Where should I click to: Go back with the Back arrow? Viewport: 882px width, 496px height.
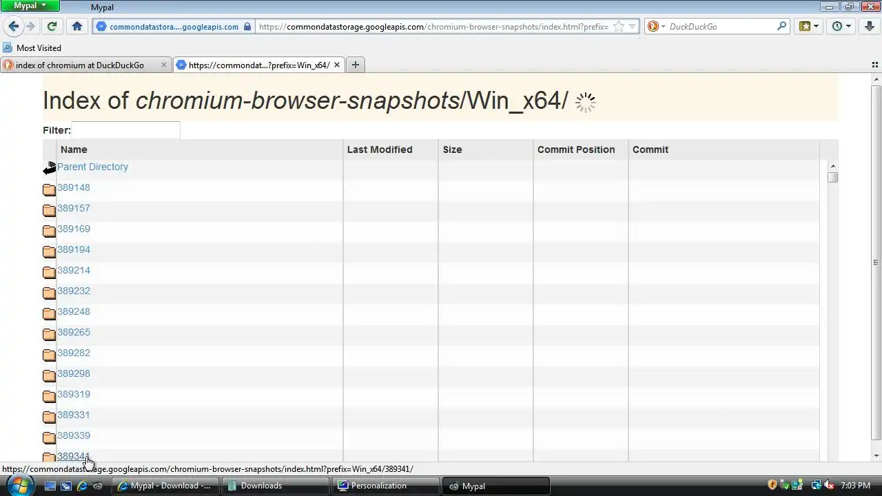pyautogui.click(x=13, y=26)
